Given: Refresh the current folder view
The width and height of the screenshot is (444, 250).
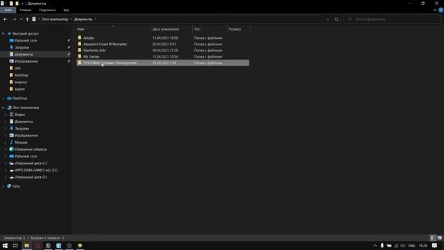Looking at the screenshot, I should click(x=336, y=19).
